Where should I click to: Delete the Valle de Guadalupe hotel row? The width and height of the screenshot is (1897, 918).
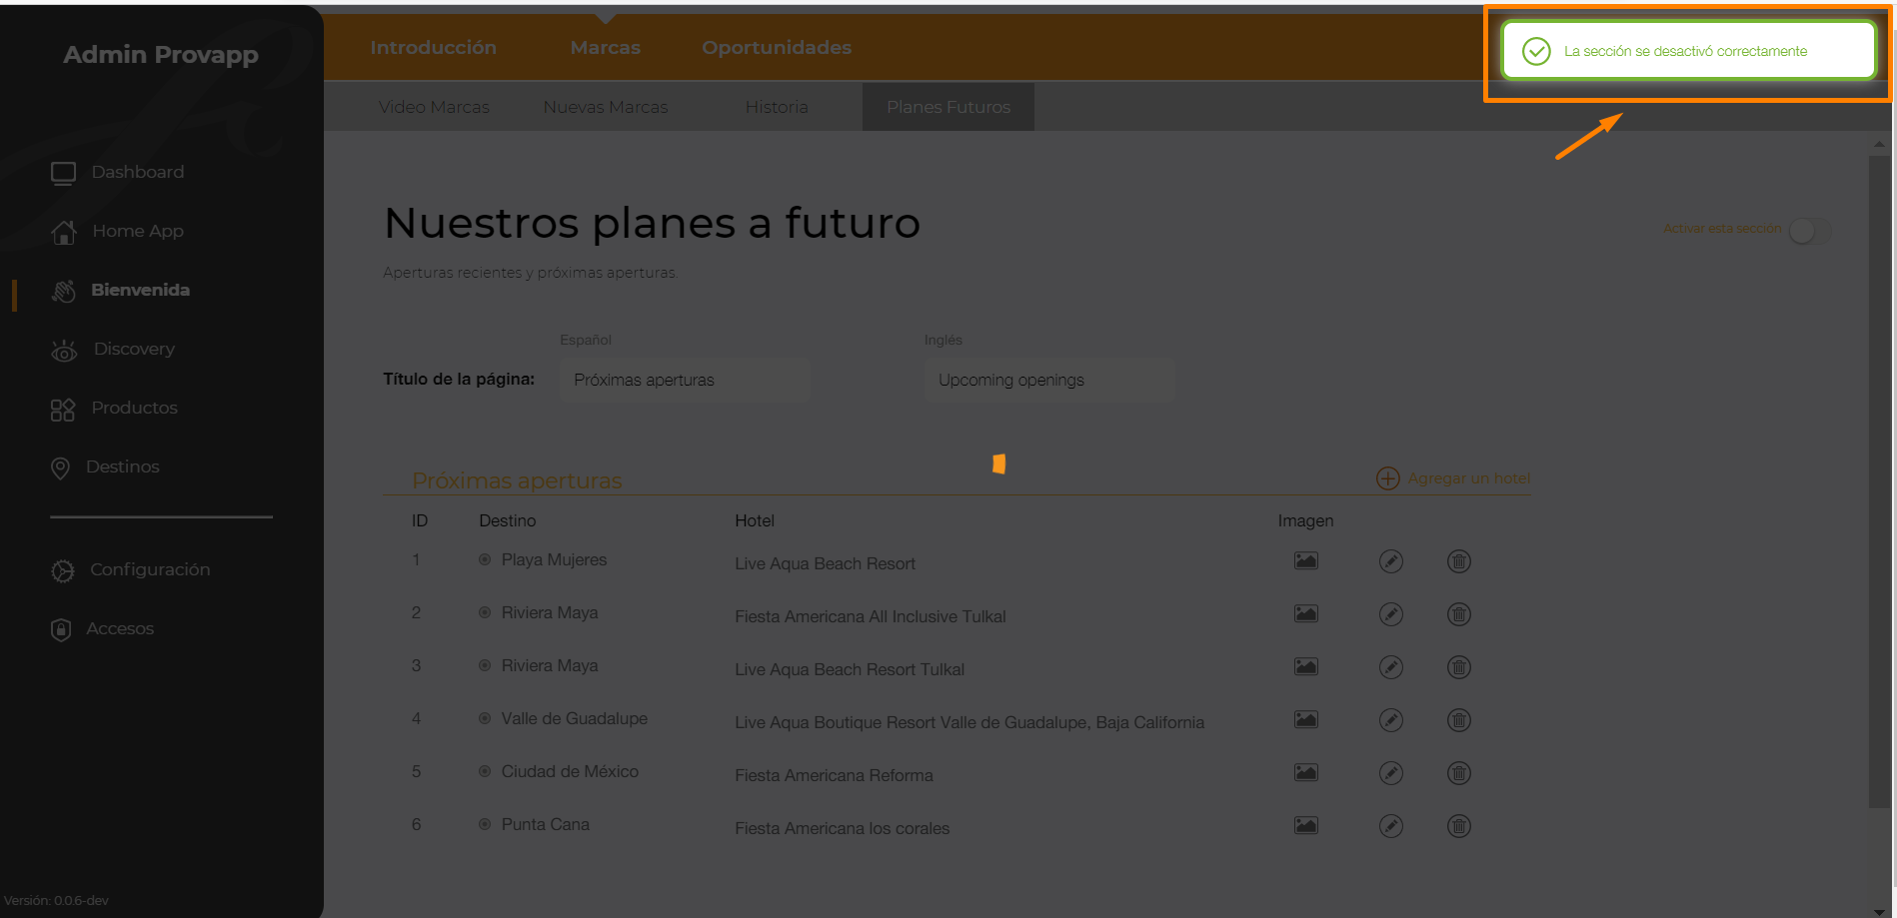click(1458, 720)
